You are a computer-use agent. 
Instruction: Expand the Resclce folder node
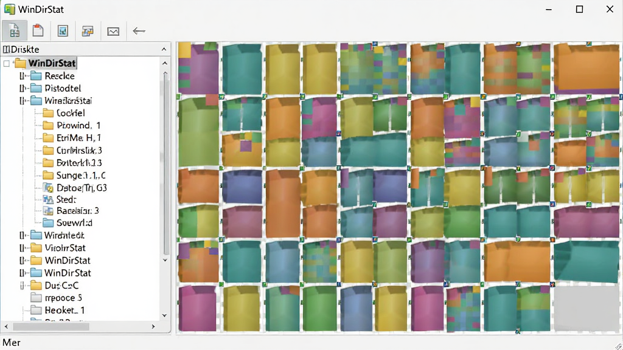[x=23, y=76]
